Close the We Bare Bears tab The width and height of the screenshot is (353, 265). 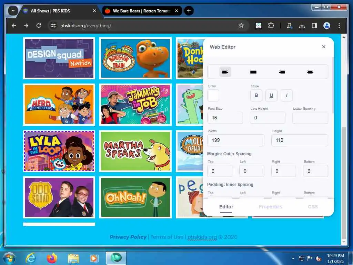[x=176, y=11]
